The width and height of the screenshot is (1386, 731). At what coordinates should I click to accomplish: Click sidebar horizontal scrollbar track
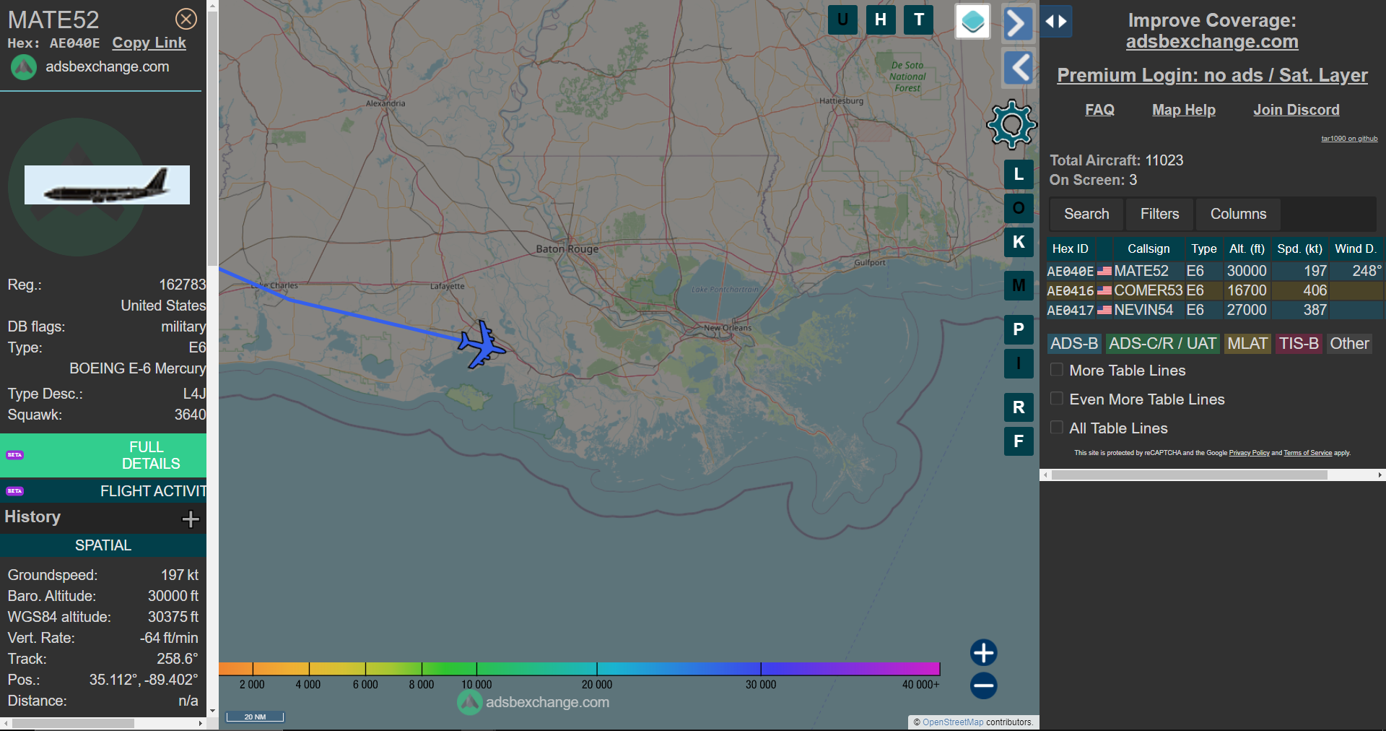coord(1213,475)
